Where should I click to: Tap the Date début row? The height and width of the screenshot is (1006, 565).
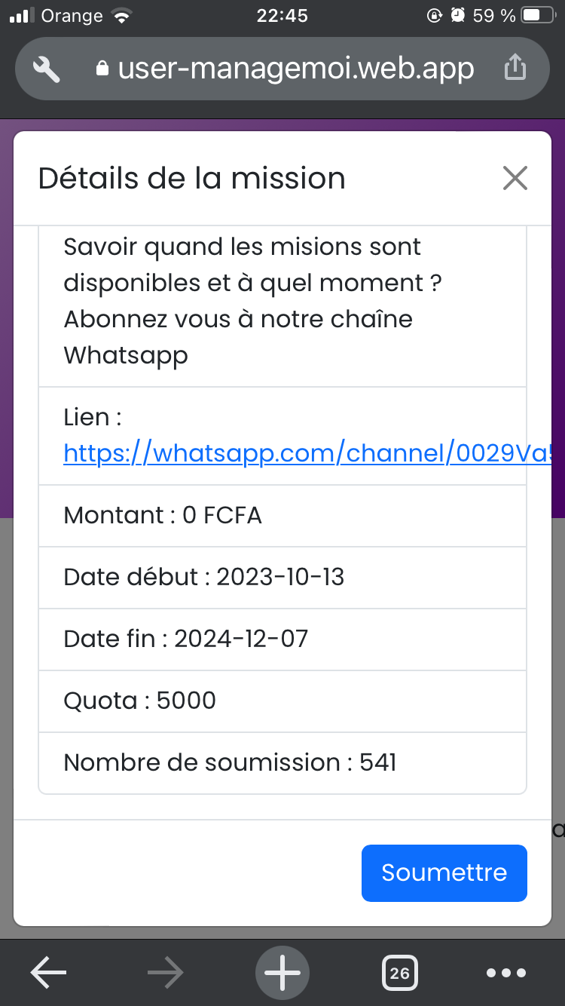282,578
